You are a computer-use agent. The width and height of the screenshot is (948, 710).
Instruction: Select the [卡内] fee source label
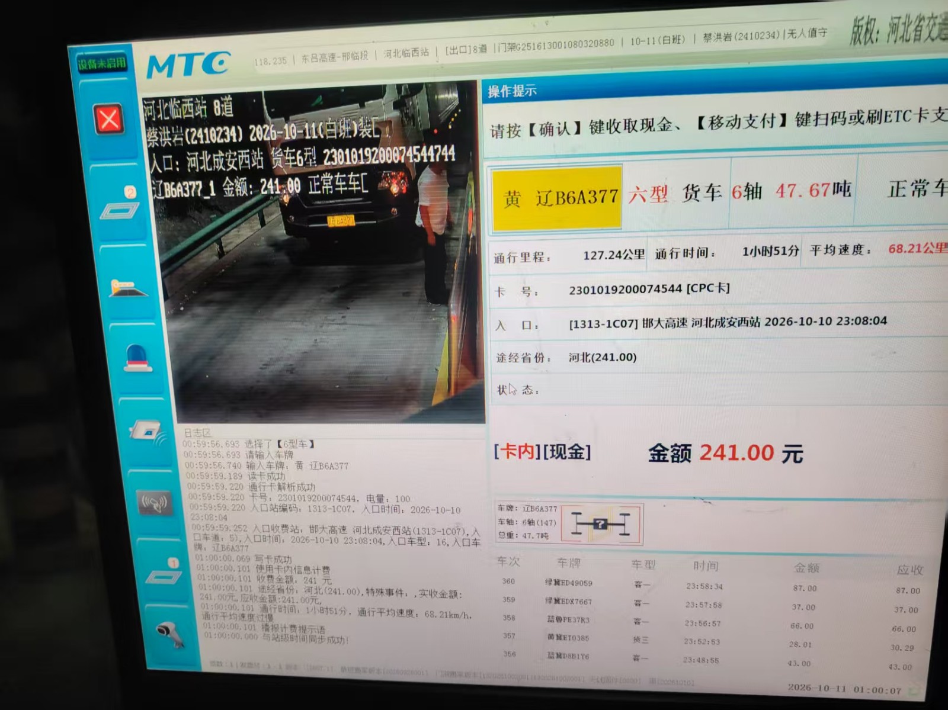[517, 452]
